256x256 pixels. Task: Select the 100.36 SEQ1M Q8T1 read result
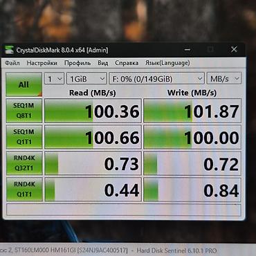point(93,111)
